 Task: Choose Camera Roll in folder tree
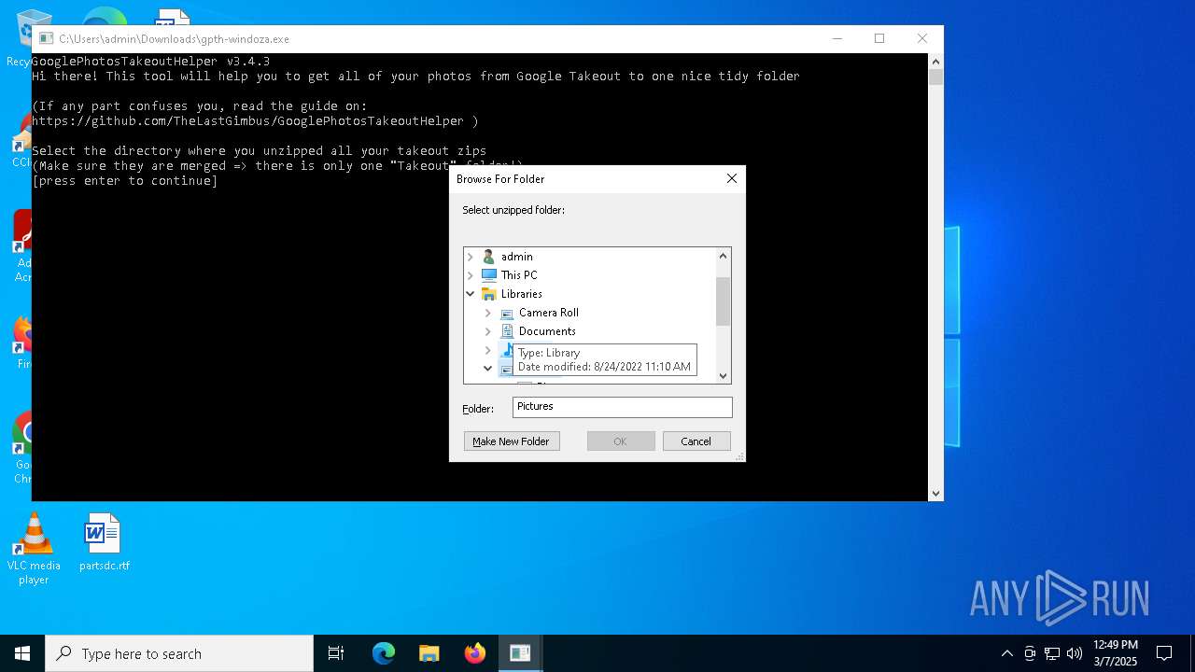point(549,313)
